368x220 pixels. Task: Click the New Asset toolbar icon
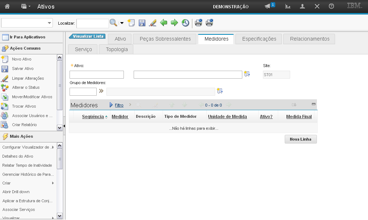[131, 23]
